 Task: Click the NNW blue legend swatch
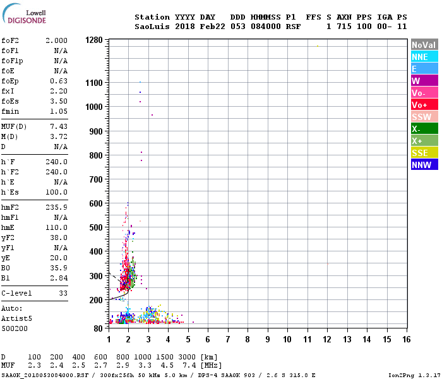pos(424,165)
